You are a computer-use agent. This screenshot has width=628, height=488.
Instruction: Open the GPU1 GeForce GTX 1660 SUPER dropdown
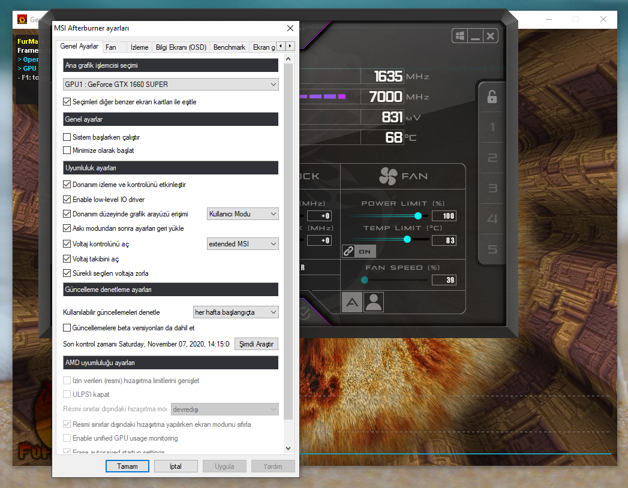click(x=170, y=85)
